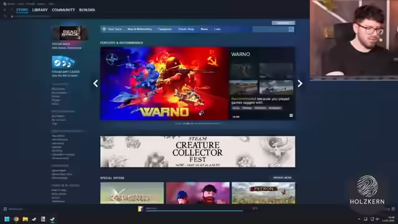Click the WARNO title text
398x224 pixels.
click(x=241, y=54)
